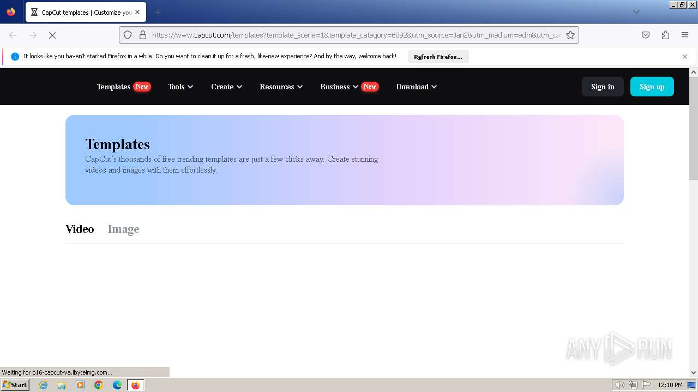Launch Chrome from the taskbar

pyautogui.click(x=99, y=385)
